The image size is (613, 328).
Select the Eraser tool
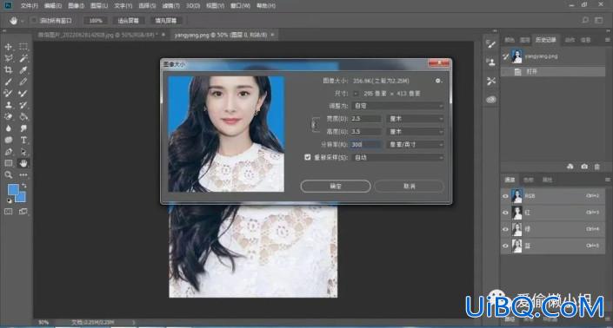(x=8, y=116)
